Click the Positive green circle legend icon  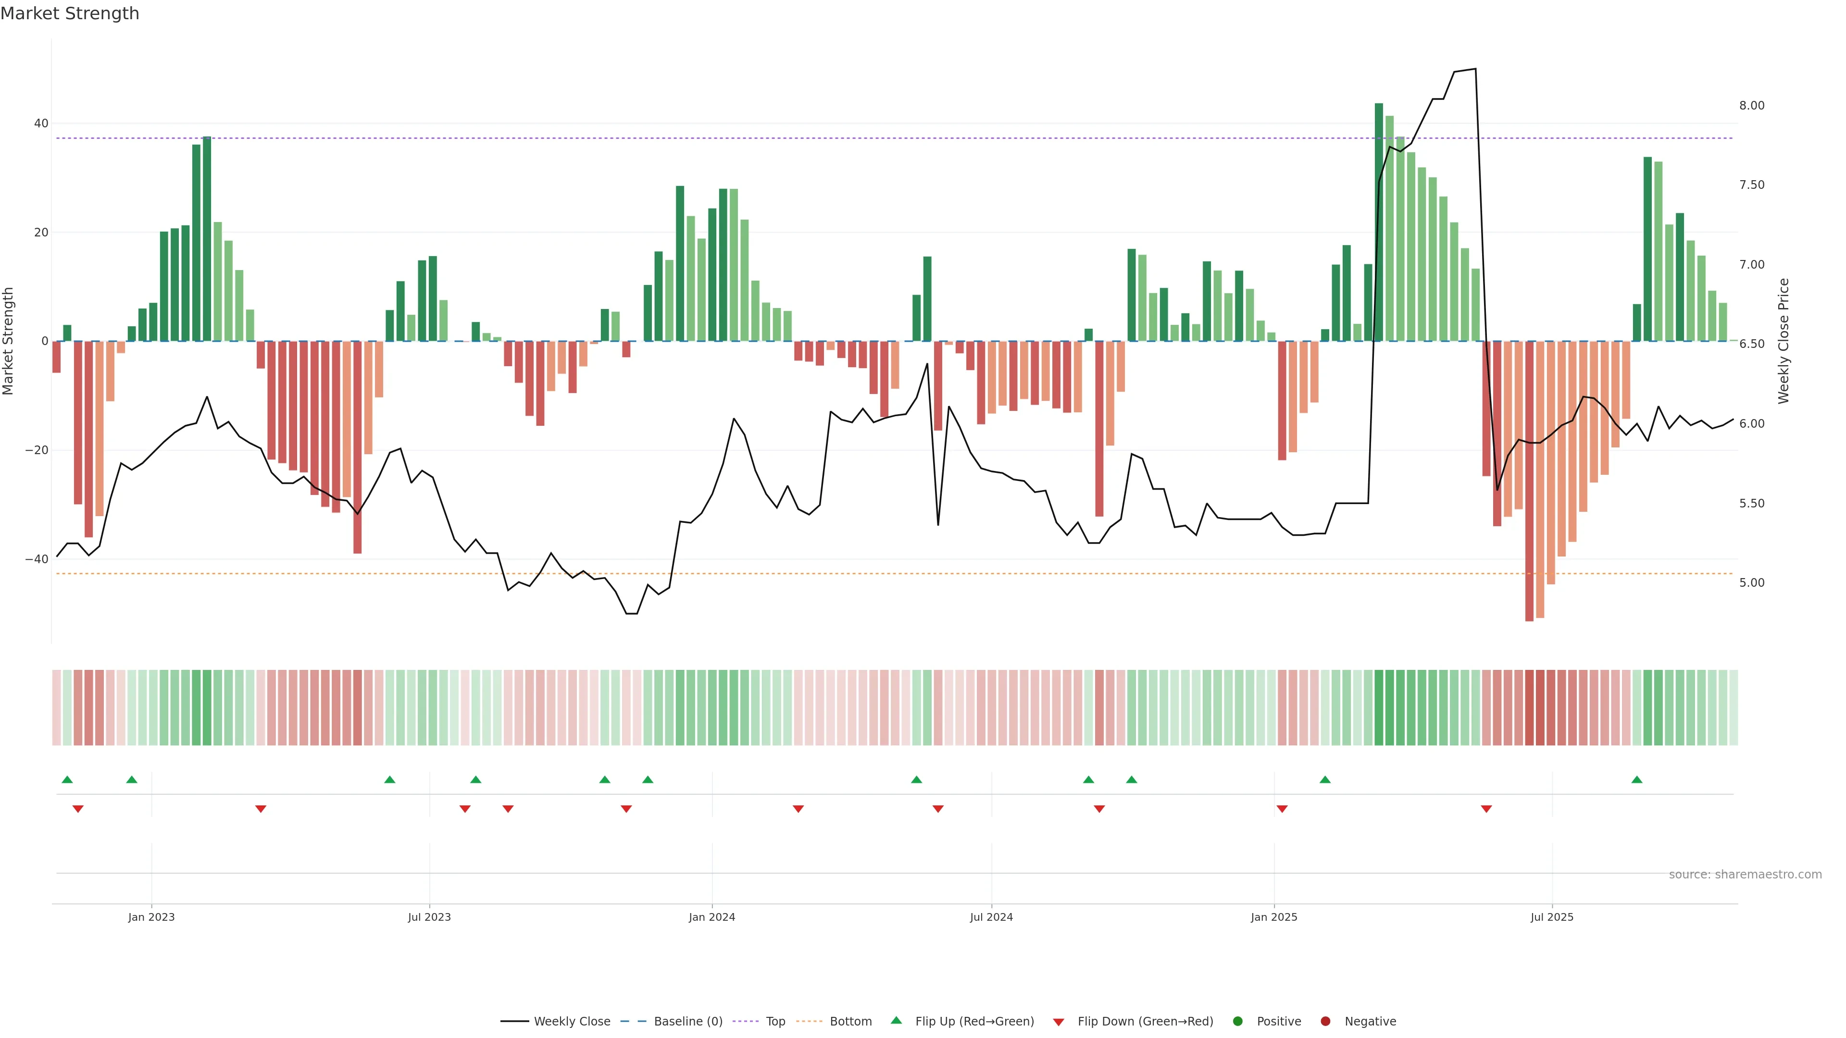1237,1022
